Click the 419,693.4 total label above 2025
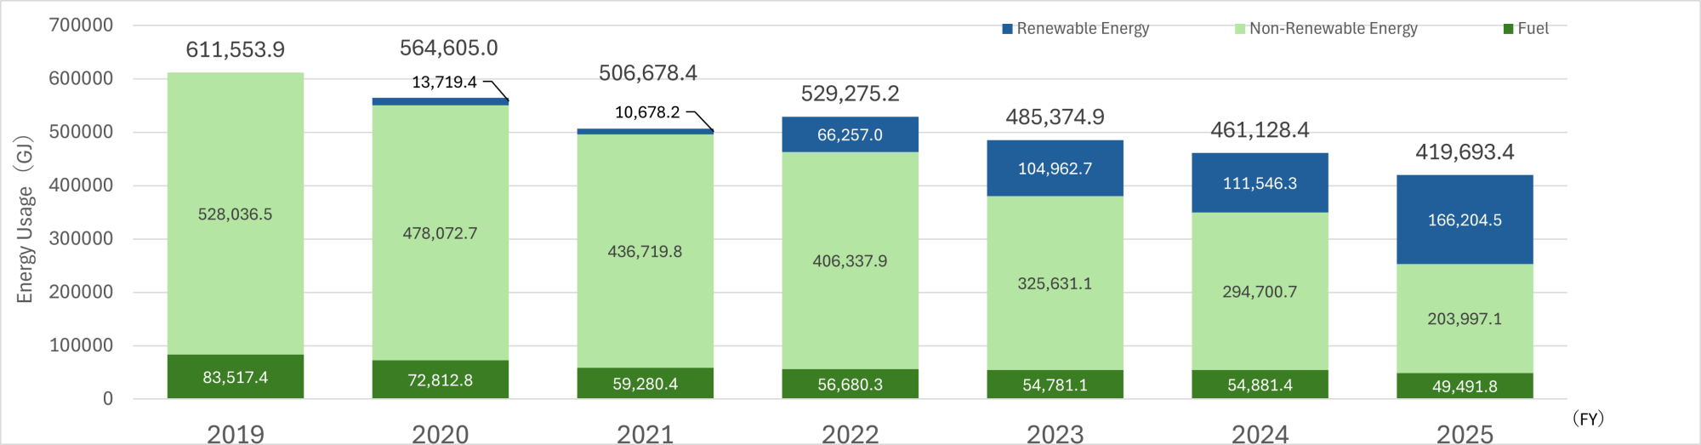The image size is (1701, 445). coord(1464,152)
